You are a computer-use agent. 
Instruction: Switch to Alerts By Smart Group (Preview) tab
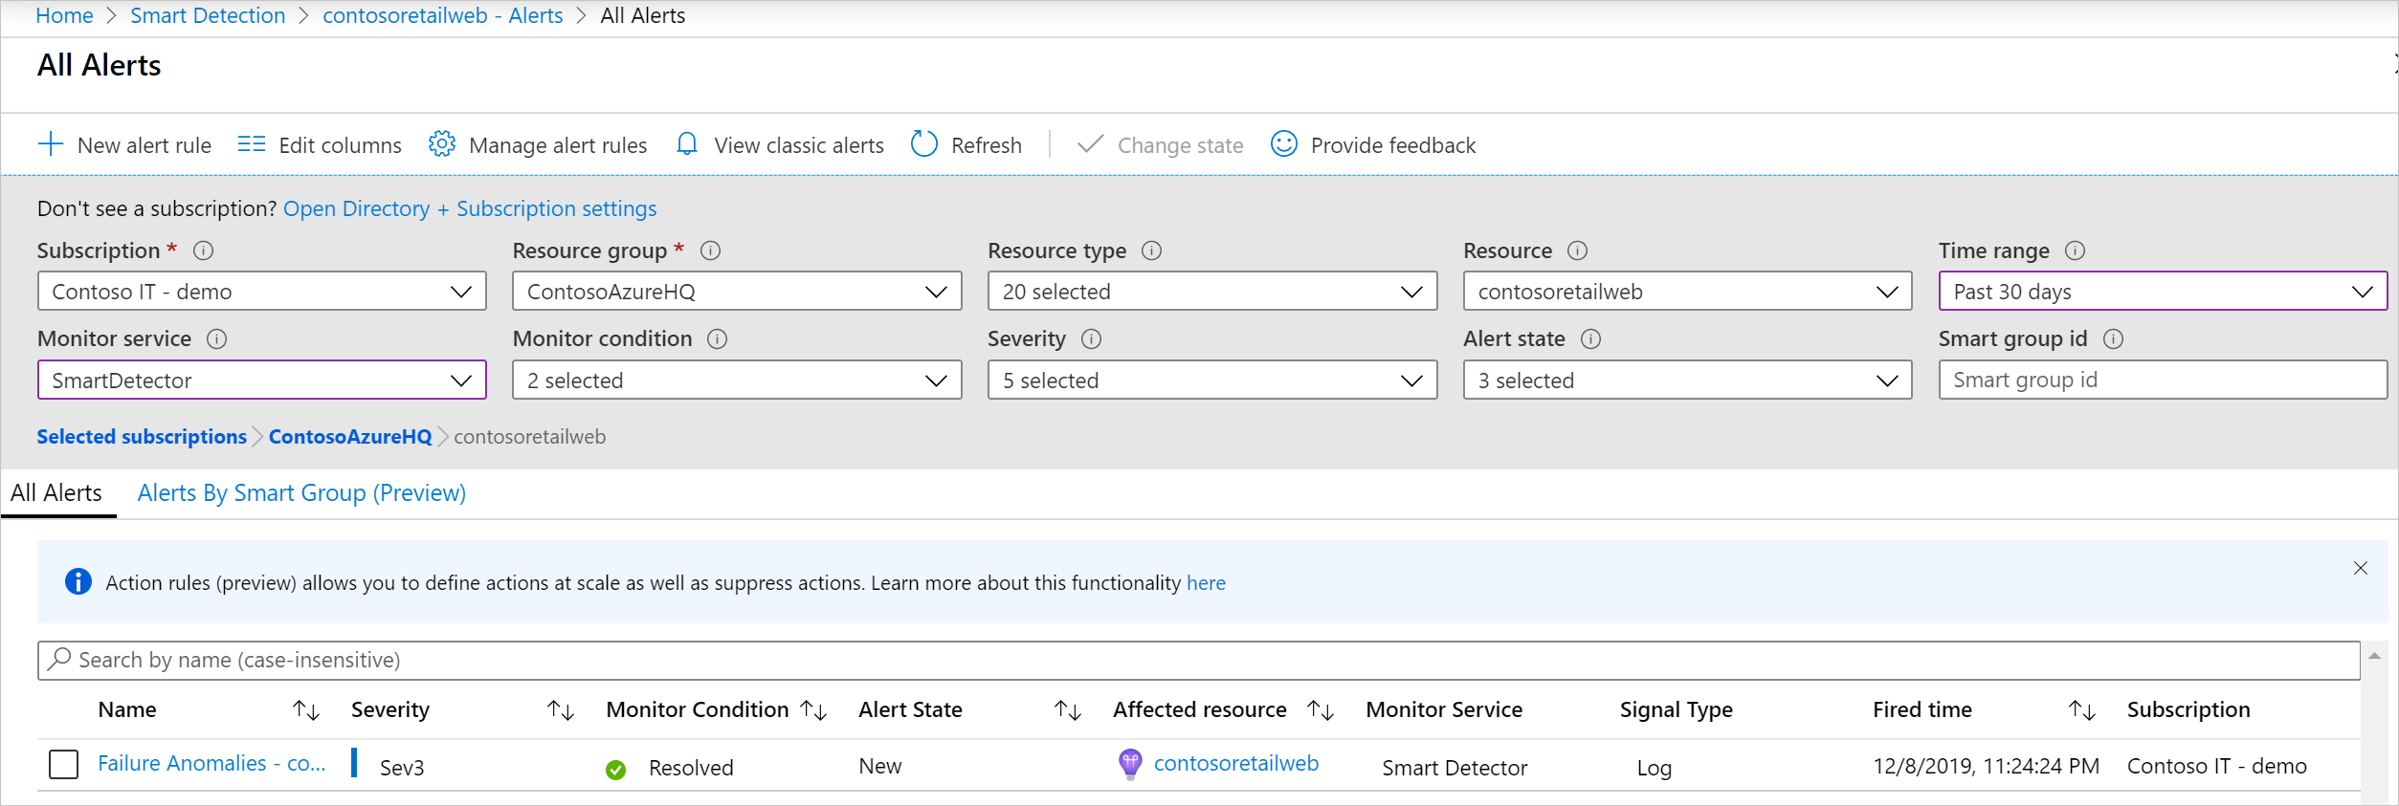coord(301,493)
